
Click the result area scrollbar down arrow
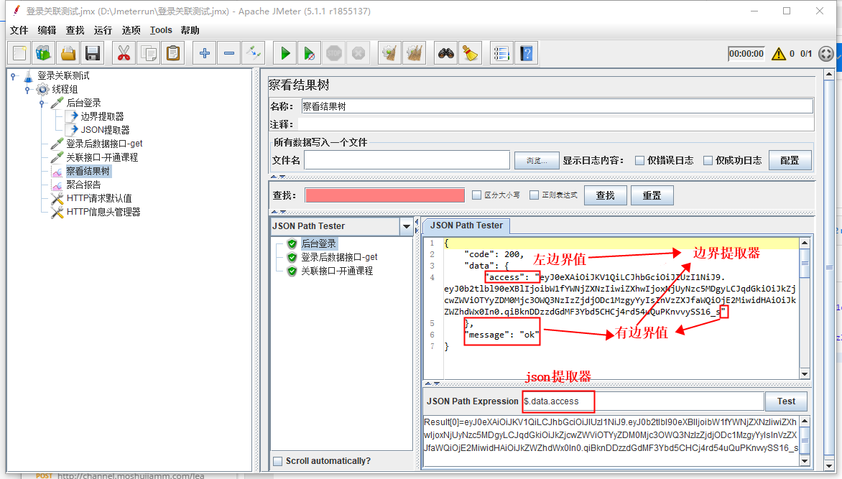click(x=805, y=461)
